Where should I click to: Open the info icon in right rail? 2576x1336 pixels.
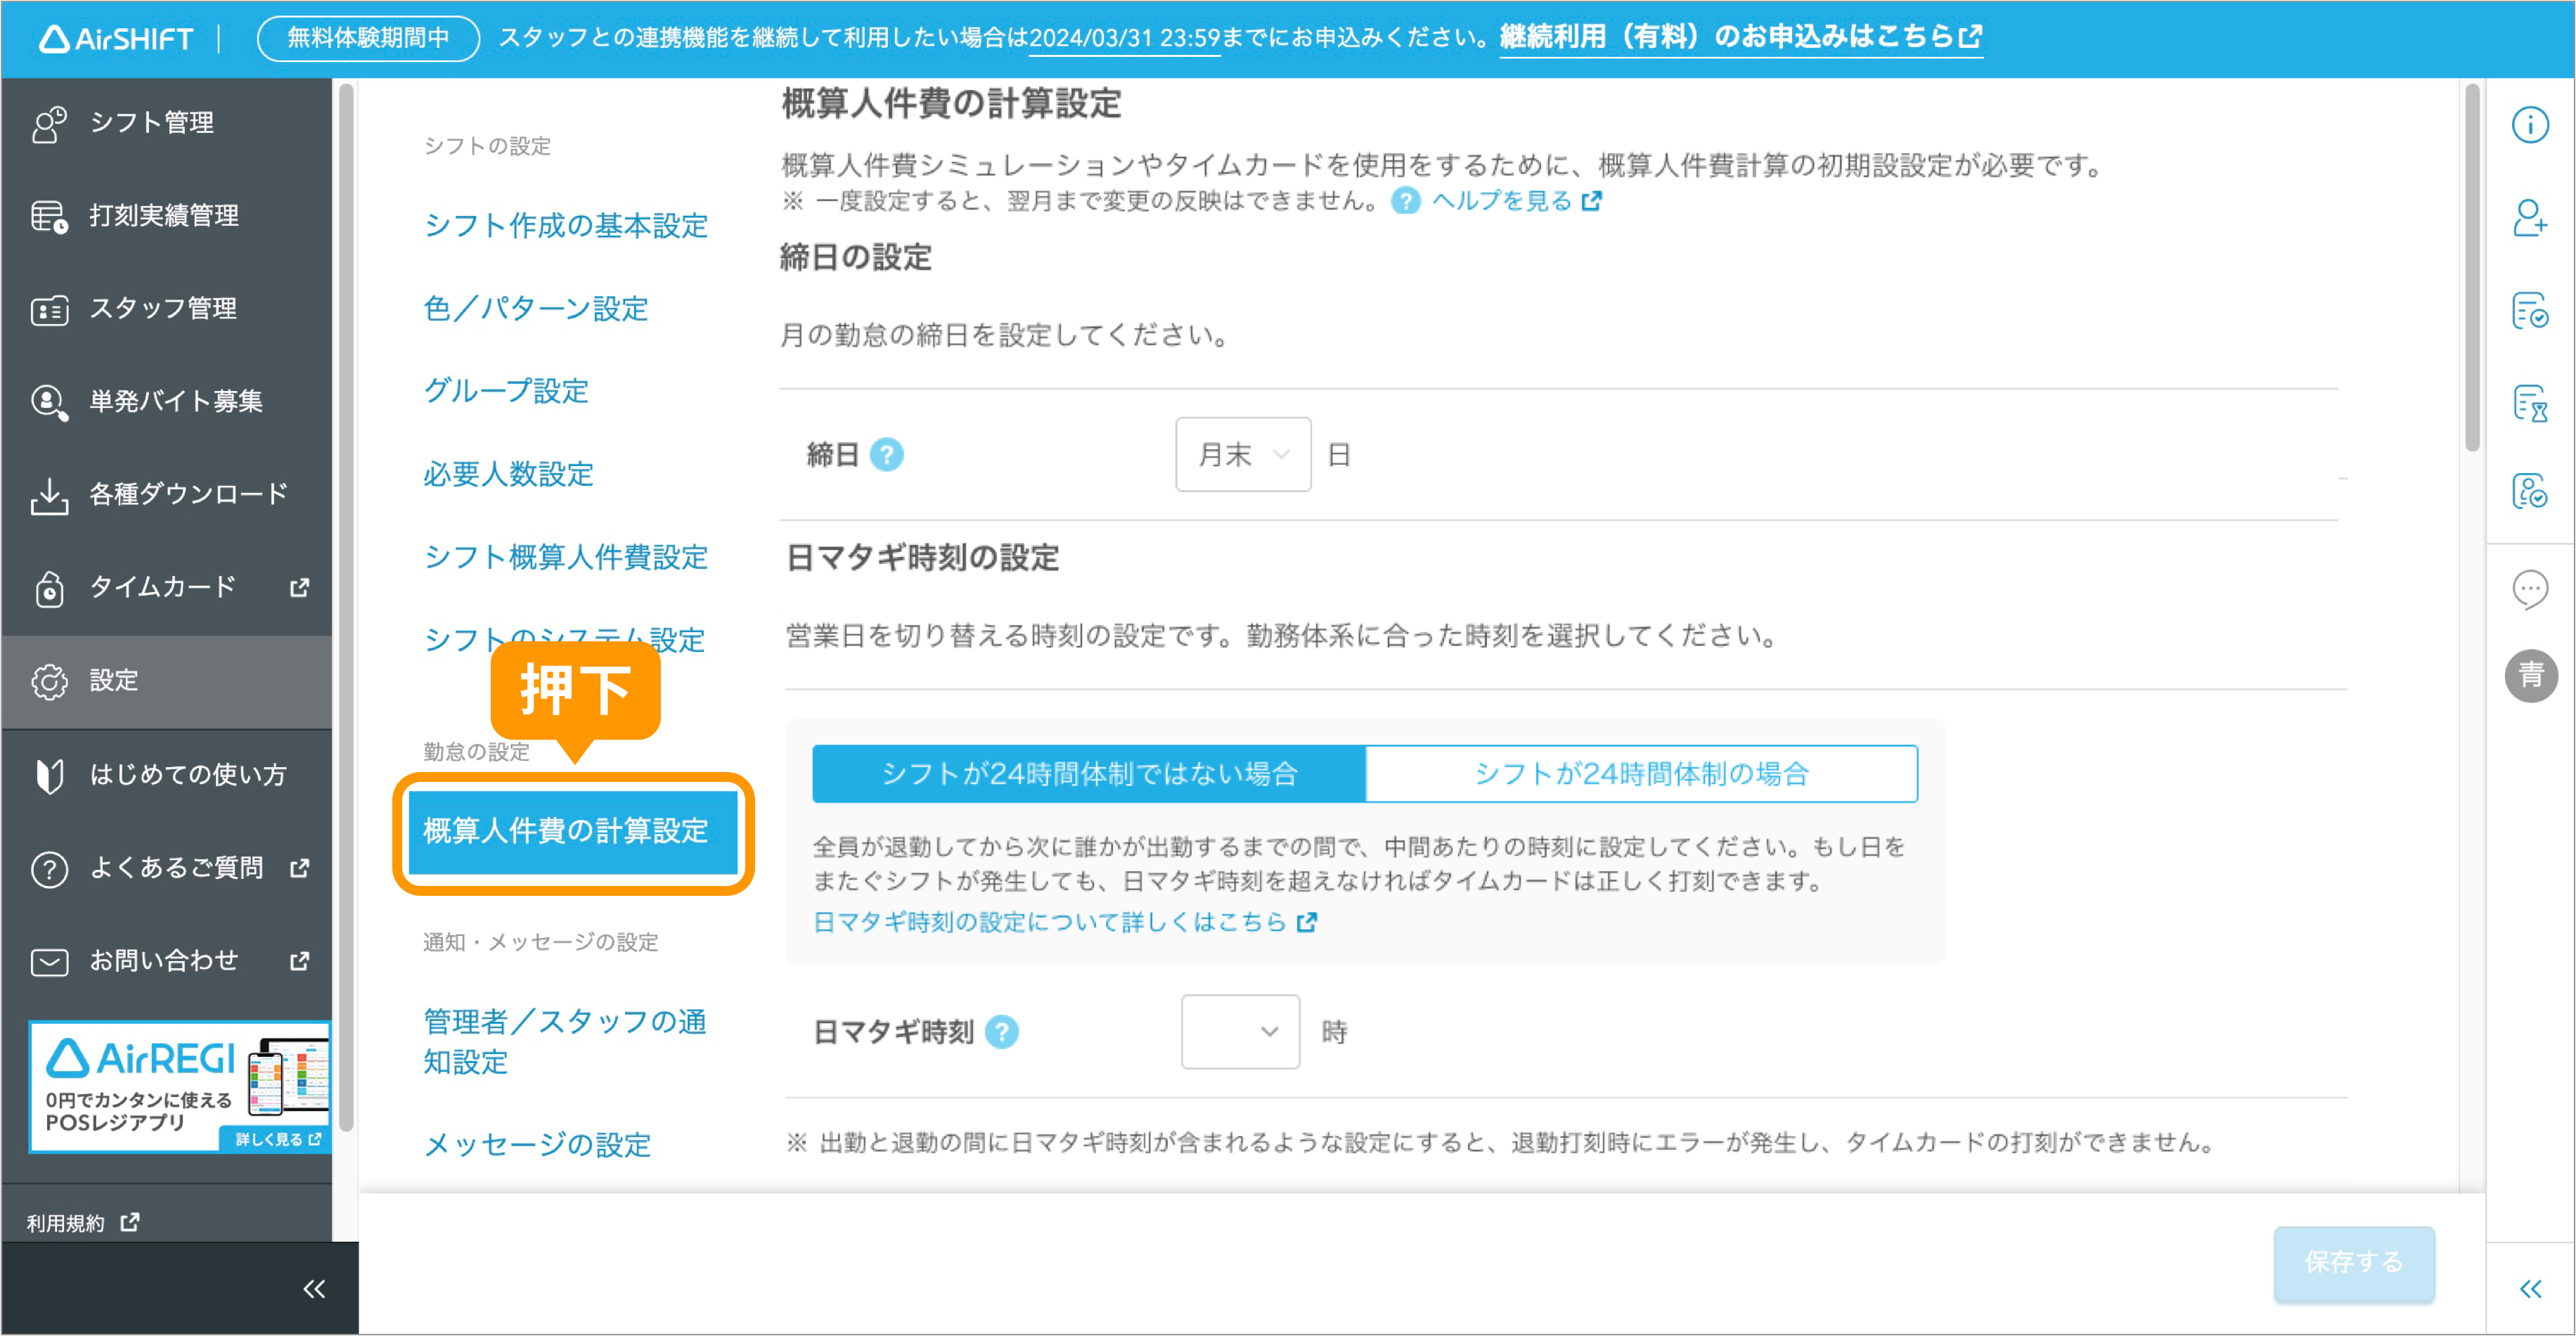[x=2530, y=125]
